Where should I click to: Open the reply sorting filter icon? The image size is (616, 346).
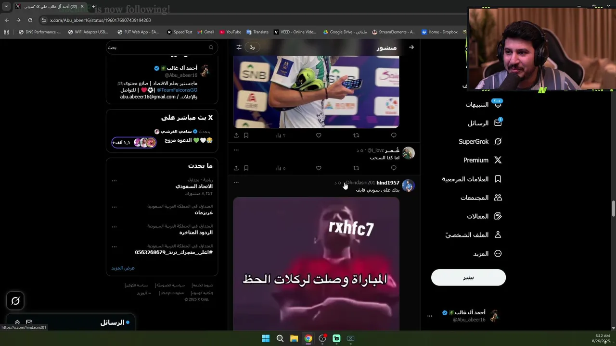click(x=239, y=47)
